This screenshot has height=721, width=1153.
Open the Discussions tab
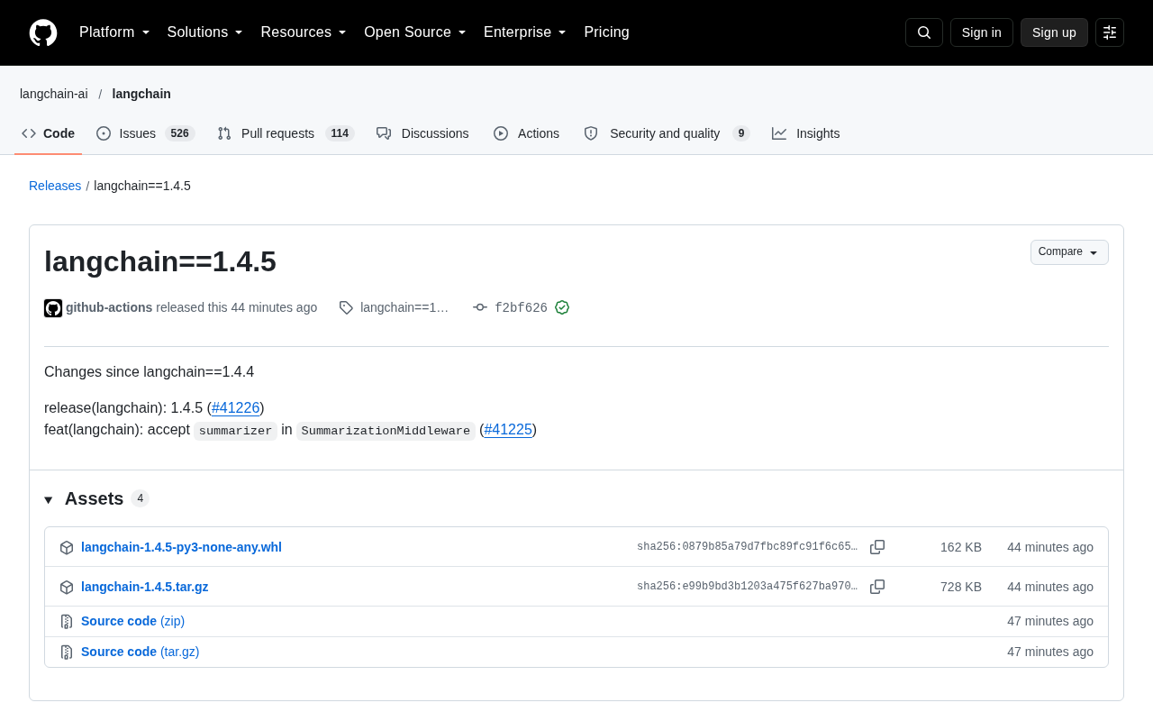coord(422,133)
